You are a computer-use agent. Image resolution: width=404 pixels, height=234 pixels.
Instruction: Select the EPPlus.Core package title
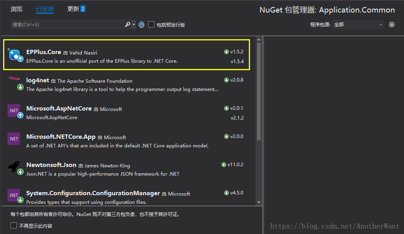(x=43, y=52)
